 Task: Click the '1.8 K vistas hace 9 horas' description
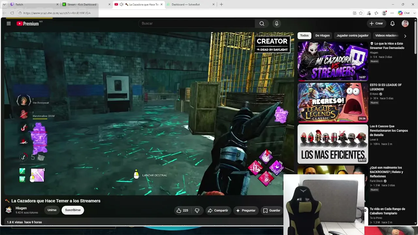(x=24, y=222)
